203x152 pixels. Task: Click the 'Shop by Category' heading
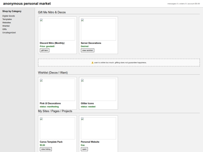coord(12,11)
